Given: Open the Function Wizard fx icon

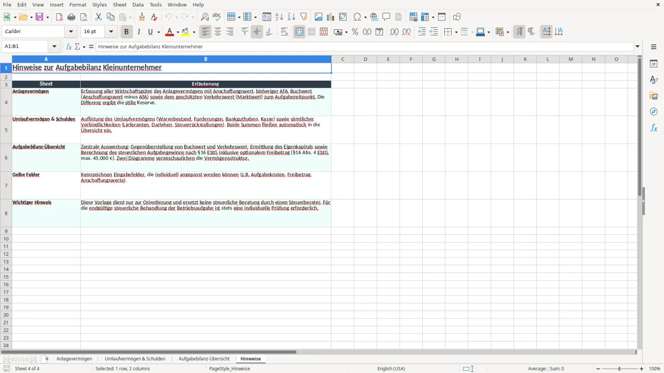Looking at the screenshot, I should [x=69, y=46].
